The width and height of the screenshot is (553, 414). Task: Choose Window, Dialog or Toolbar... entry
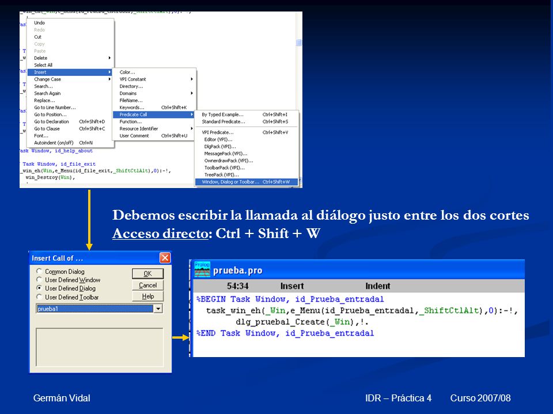point(247,182)
